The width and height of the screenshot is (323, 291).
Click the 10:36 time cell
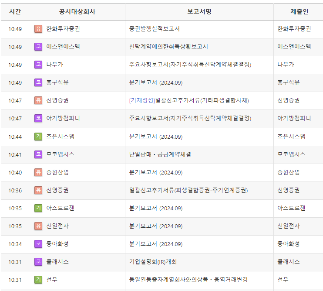pos(15,190)
